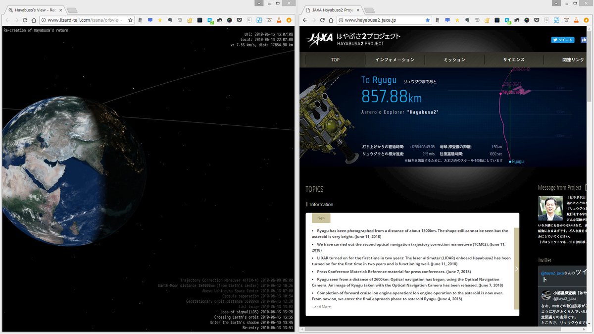Open Evernote elephant extension in JAXA window
Viewport: 594px width, 334px height.
[467, 20]
